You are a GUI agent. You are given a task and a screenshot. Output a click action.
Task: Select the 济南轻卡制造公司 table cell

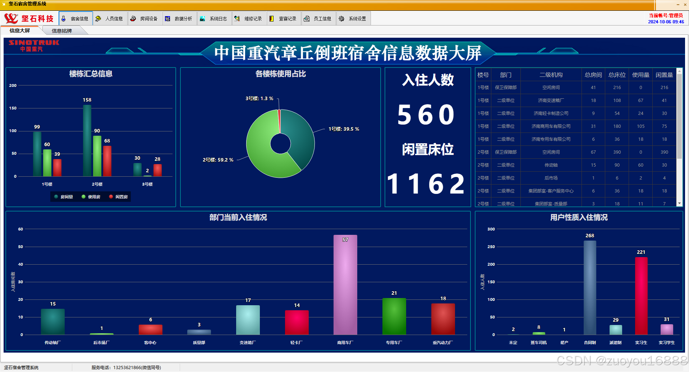551,113
